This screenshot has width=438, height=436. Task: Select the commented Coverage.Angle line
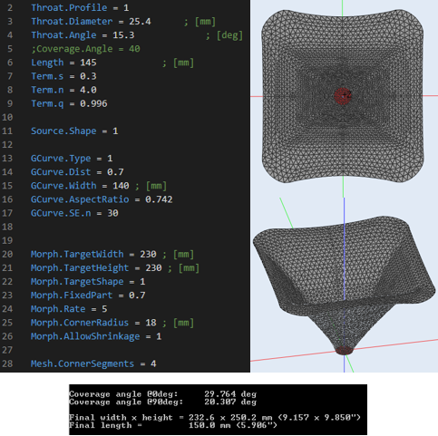coord(86,49)
